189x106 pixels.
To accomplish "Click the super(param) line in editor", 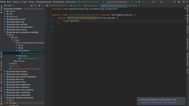I will click(71, 21).
